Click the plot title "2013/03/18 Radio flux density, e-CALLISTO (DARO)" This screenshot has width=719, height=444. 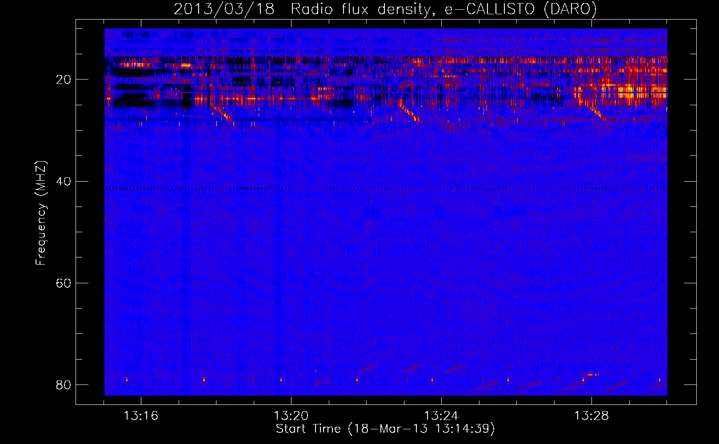[385, 9]
